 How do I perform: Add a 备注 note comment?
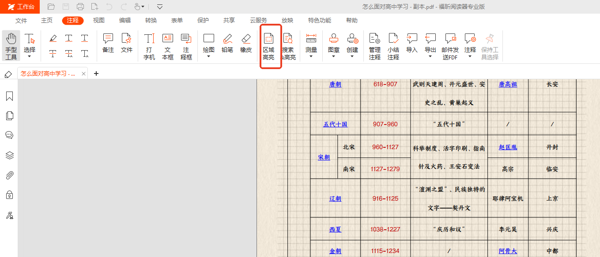(108, 44)
